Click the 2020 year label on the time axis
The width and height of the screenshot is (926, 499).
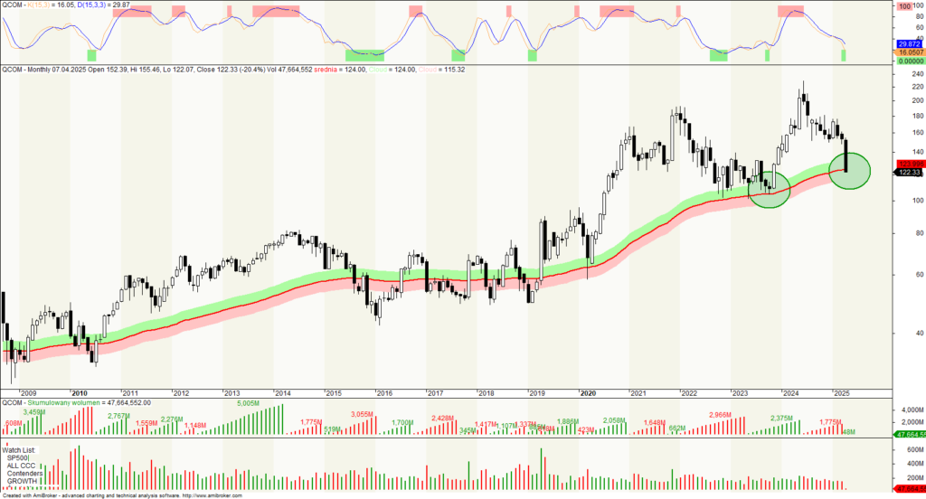point(589,394)
